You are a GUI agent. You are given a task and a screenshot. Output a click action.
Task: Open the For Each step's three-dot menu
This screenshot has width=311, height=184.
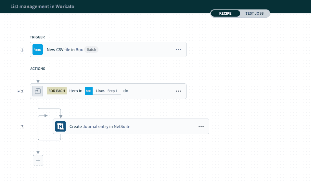tap(178, 91)
